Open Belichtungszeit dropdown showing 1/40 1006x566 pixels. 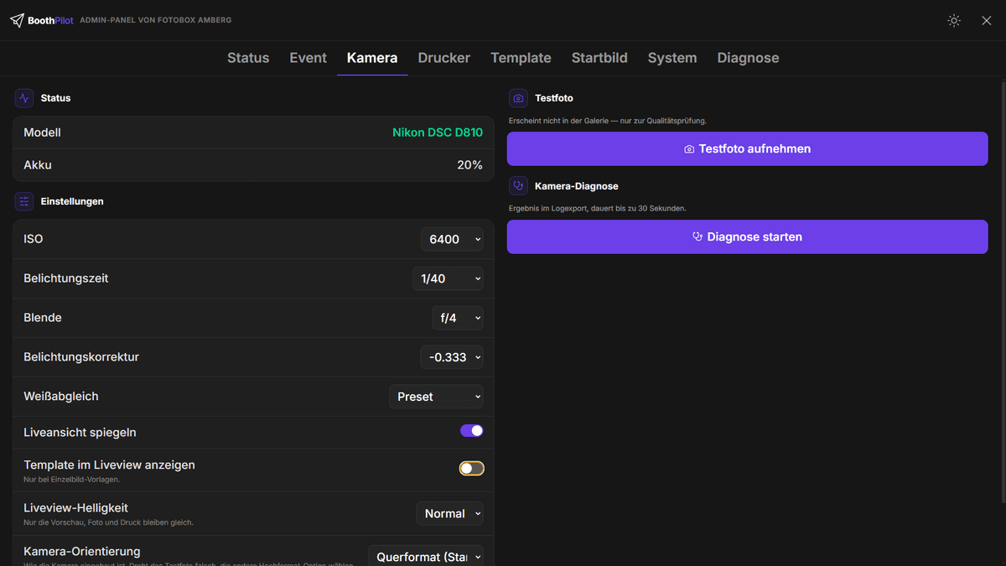(x=448, y=278)
